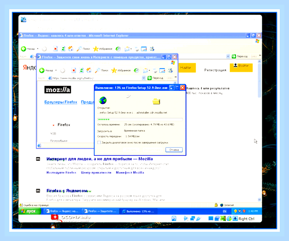289x241 pixels.
Task: Click mozilla.org address field in Mozilla window
Action: pyautogui.click(x=95, y=78)
